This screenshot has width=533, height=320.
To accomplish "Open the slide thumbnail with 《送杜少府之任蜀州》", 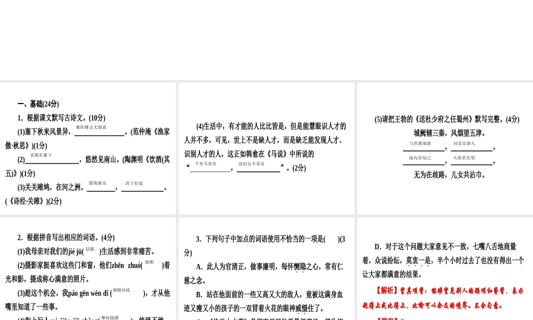I will (x=445, y=148).
